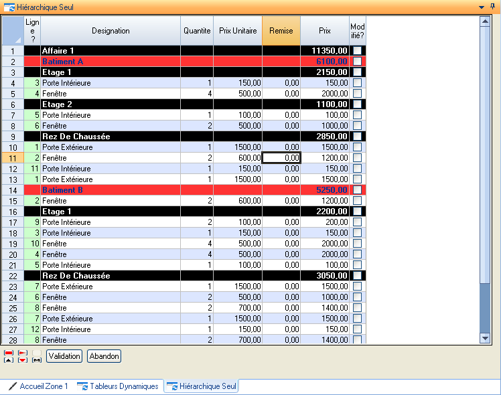Open the panel title bar dropdown arrow
Screen dimensions: 501x395
[482, 7]
